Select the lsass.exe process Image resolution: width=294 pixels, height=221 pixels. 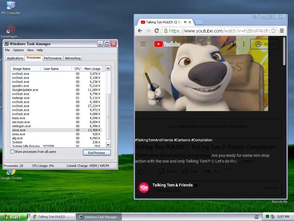(x=56, y=118)
